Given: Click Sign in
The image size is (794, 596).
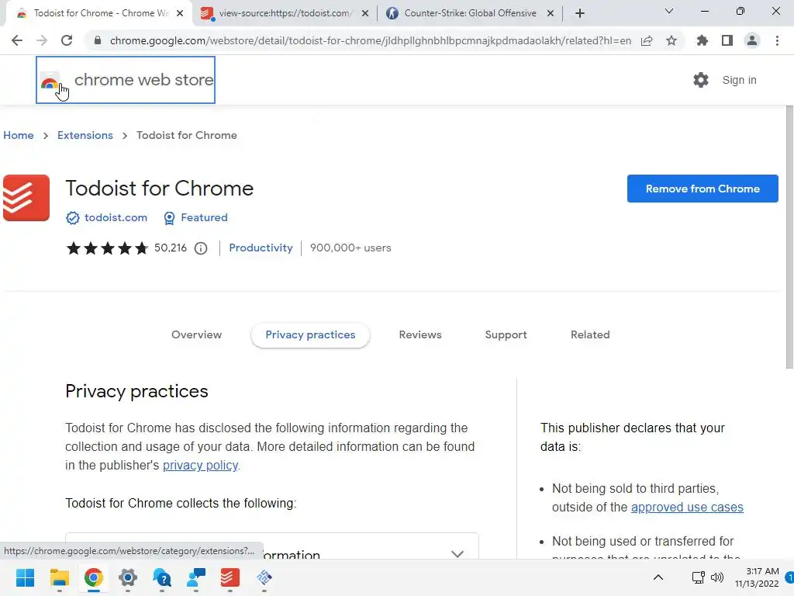Looking at the screenshot, I should coord(739,80).
